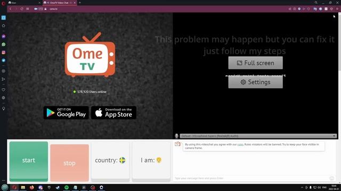Open a new tab with plus button

pos(80,3)
